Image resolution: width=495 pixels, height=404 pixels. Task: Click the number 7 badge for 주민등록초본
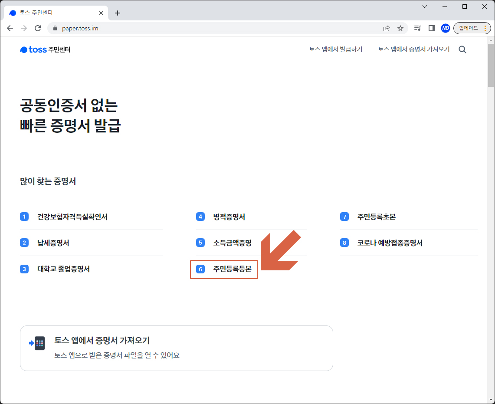click(x=344, y=217)
